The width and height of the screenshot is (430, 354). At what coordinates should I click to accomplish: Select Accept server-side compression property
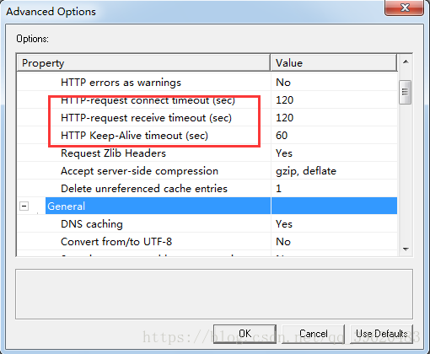point(139,171)
